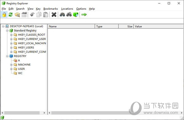The image size is (184, 120).
Task: Toggle the padlock read-only mode icon
Action: pos(4,15)
